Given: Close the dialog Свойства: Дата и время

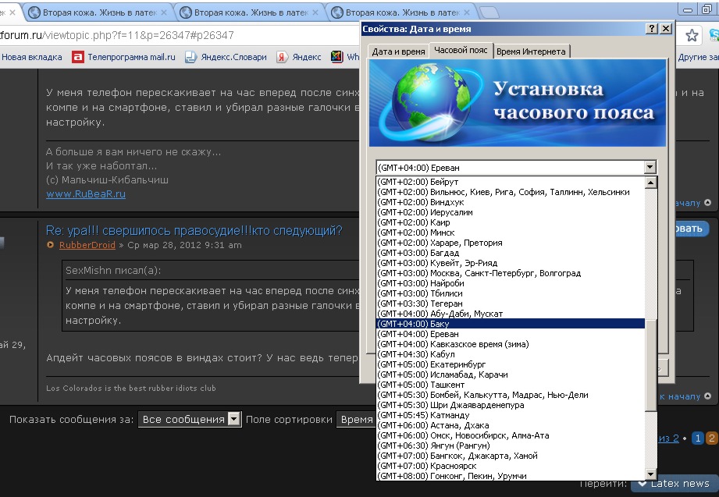Looking at the screenshot, I should (666, 28).
